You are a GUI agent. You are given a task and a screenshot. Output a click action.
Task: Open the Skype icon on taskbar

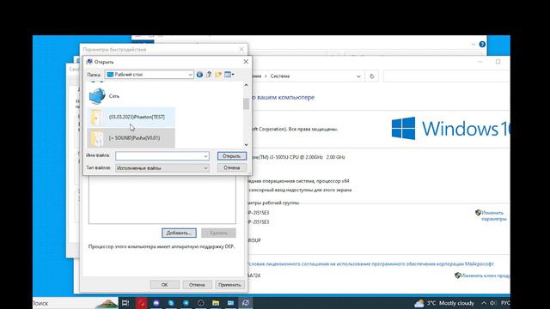point(171,303)
